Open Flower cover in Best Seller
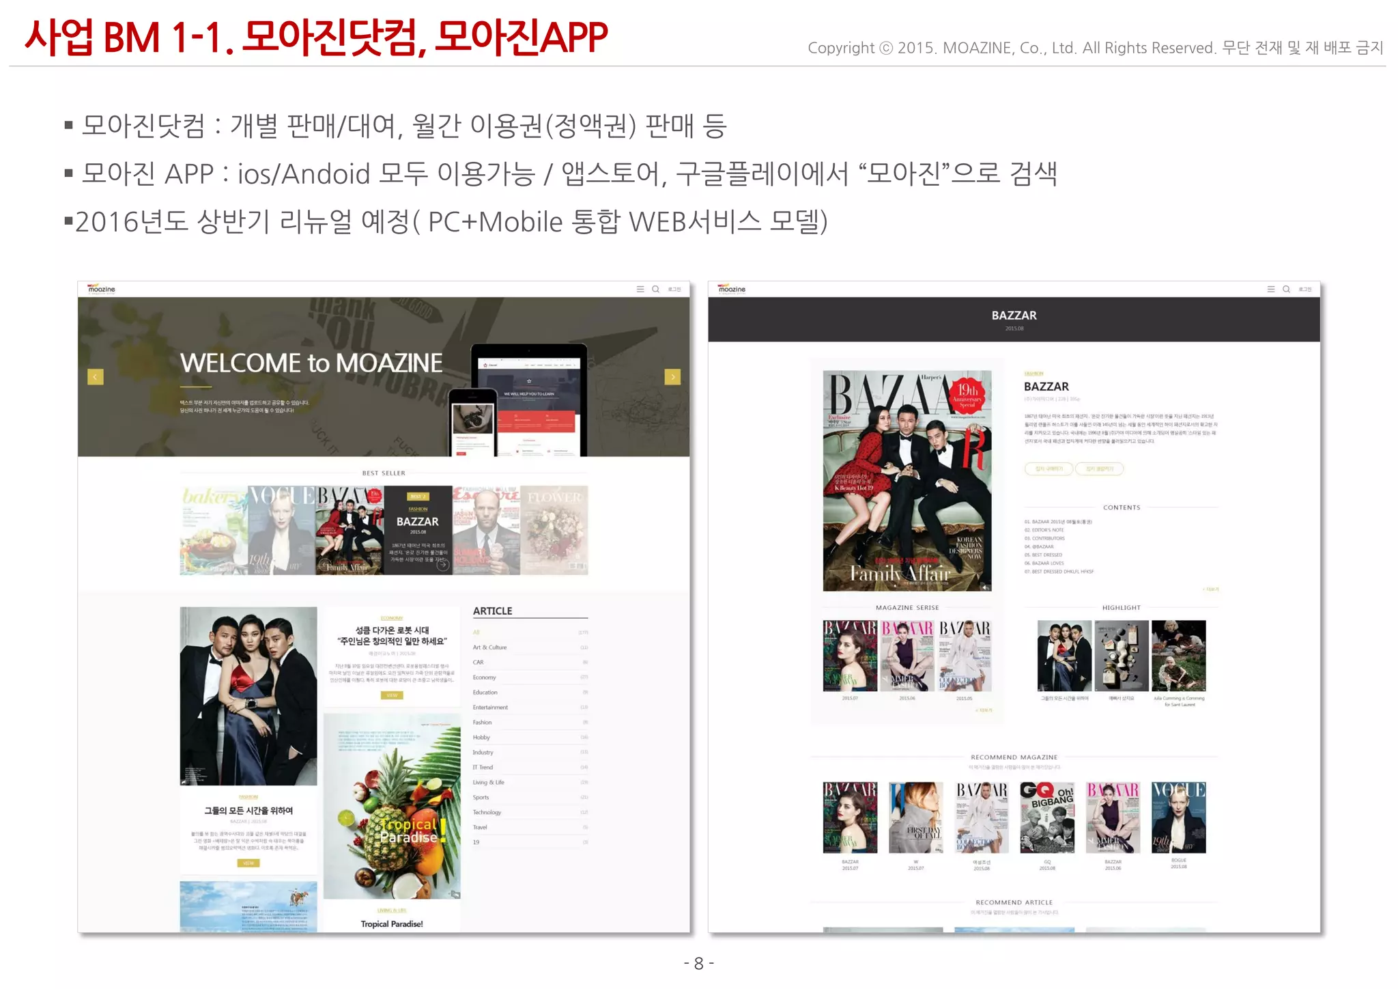Screen dimensions: 1398x989 (554, 530)
